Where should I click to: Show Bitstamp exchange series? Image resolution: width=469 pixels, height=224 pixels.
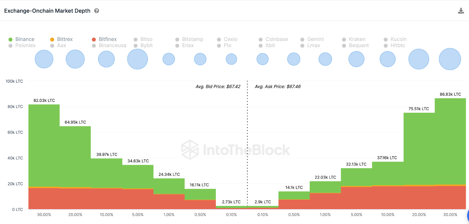point(189,39)
